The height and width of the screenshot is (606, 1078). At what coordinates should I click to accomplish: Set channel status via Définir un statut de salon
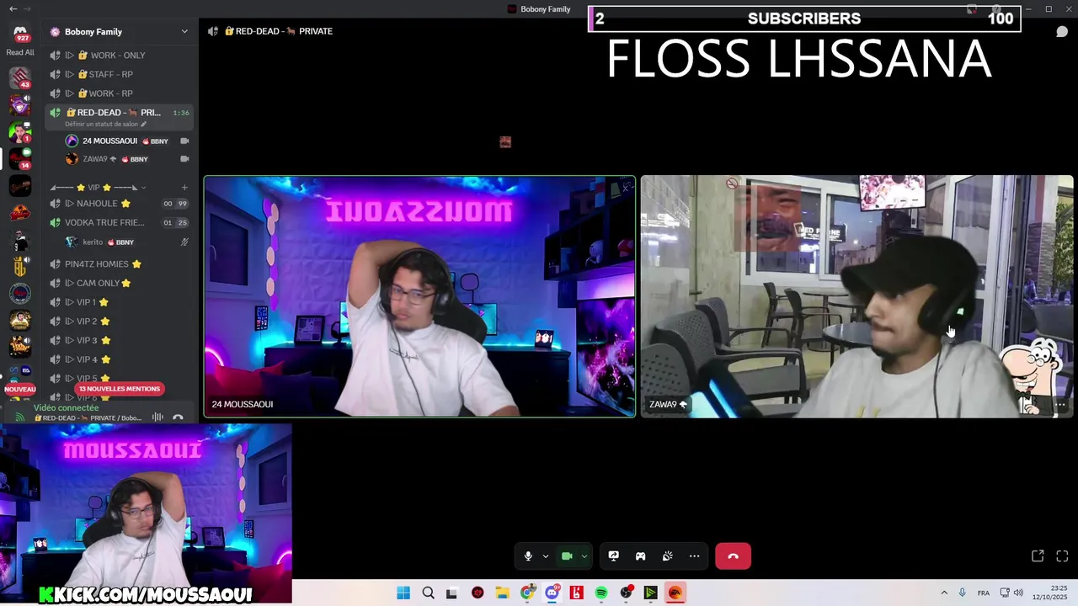(x=105, y=125)
